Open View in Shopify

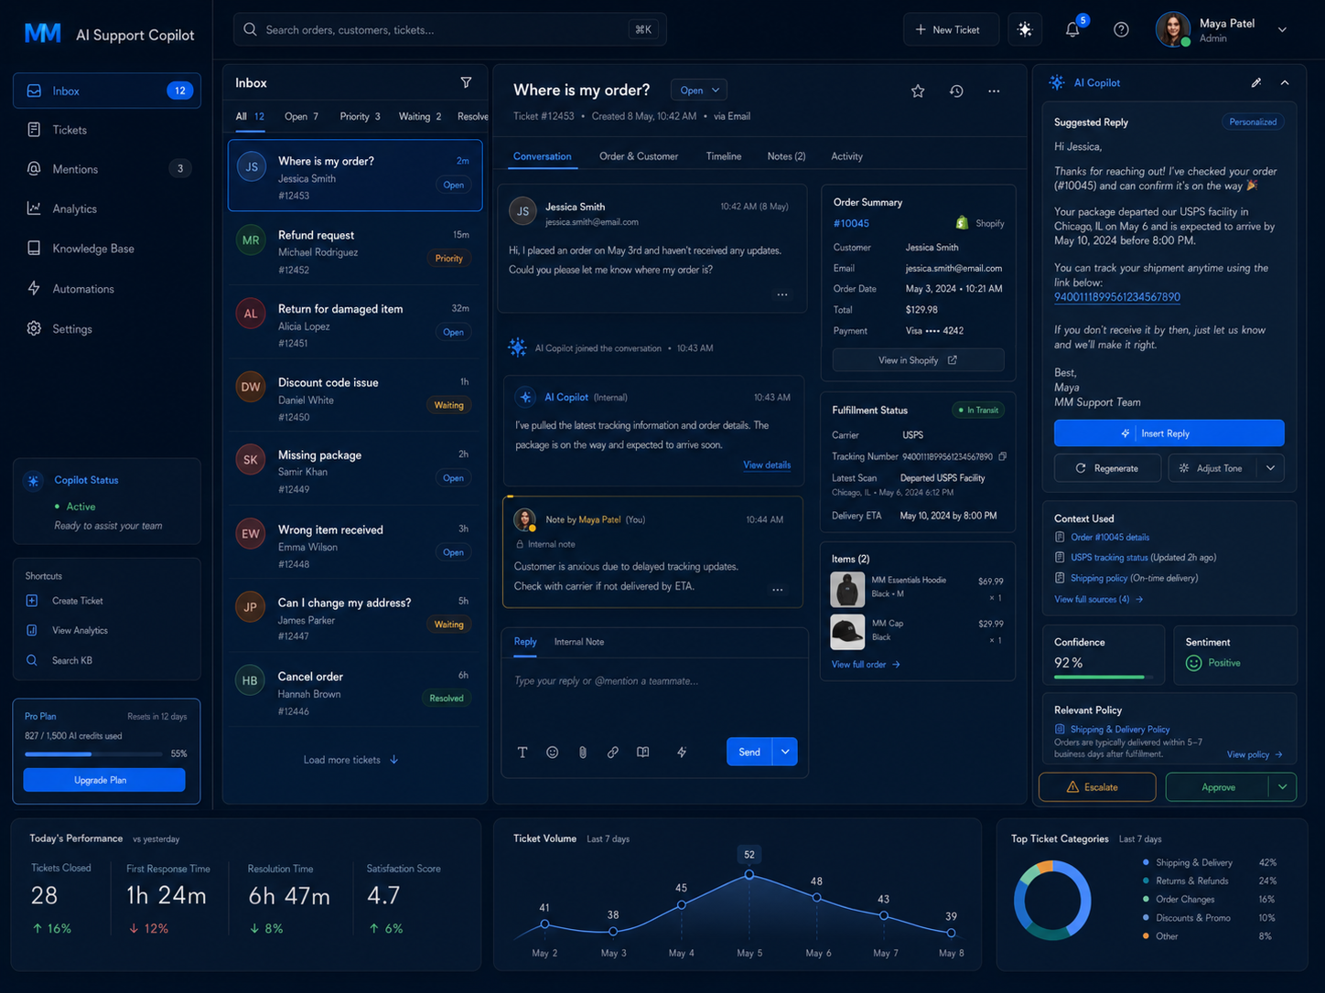coord(918,360)
